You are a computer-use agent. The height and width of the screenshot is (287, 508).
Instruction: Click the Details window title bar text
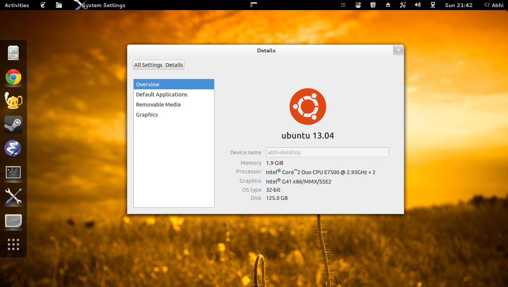266,50
